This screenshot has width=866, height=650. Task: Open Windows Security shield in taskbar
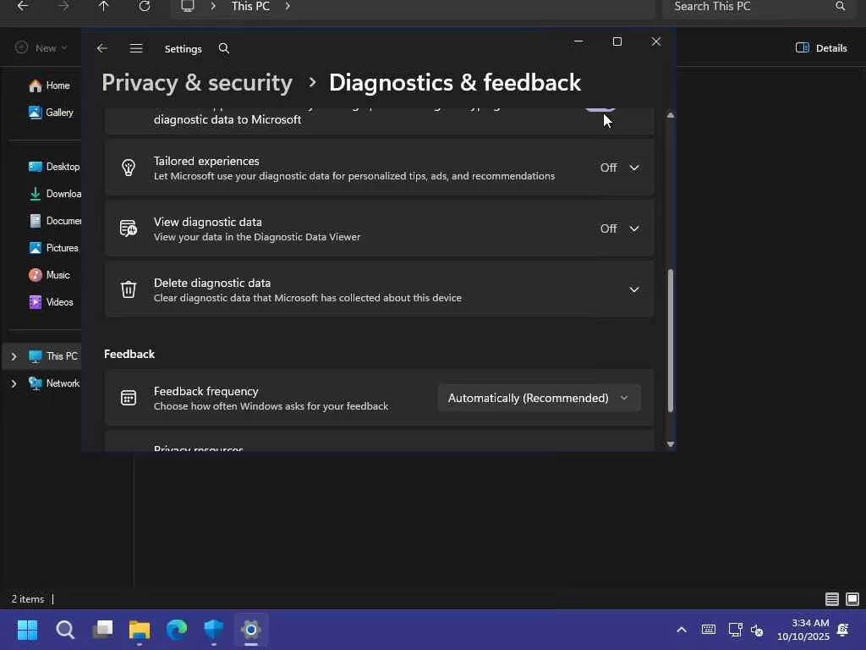pos(214,630)
